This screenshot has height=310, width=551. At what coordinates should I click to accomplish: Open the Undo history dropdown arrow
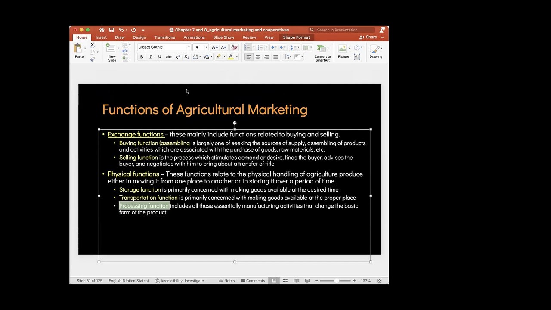(x=126, y=30)
